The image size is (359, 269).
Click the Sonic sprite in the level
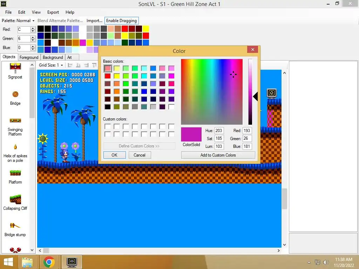pos(65,156)
